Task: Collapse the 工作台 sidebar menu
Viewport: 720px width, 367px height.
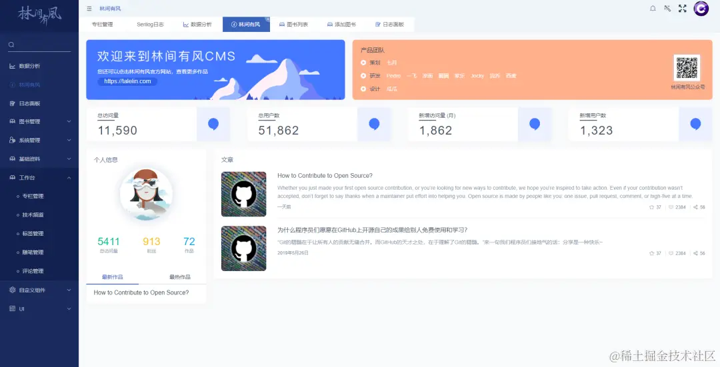Action: pos(39,178)
